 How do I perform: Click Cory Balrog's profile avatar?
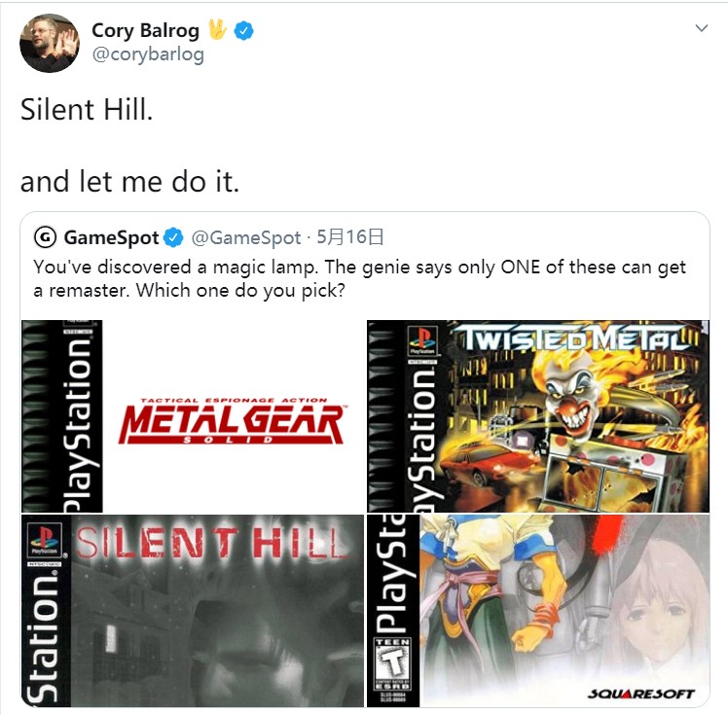(50, 43)
